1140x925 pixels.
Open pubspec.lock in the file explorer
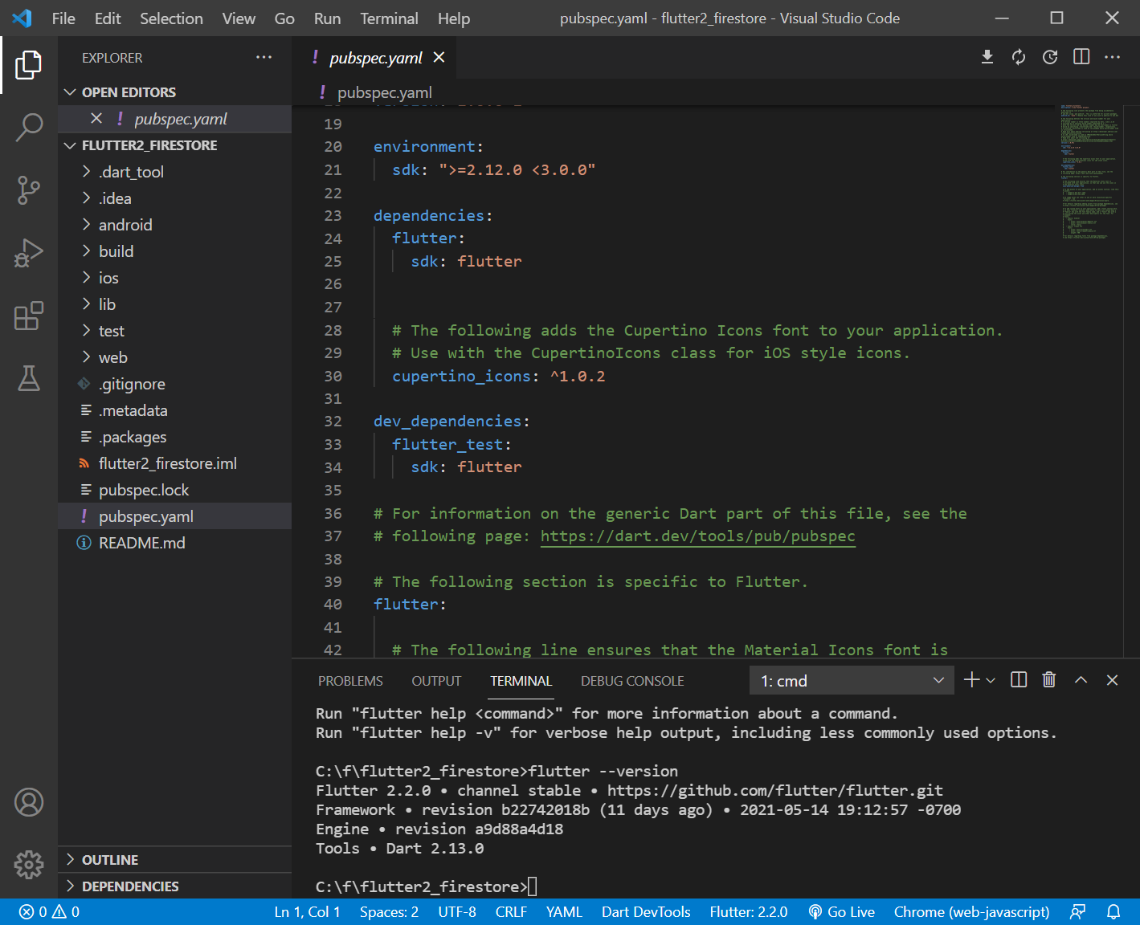coord(144,490)
